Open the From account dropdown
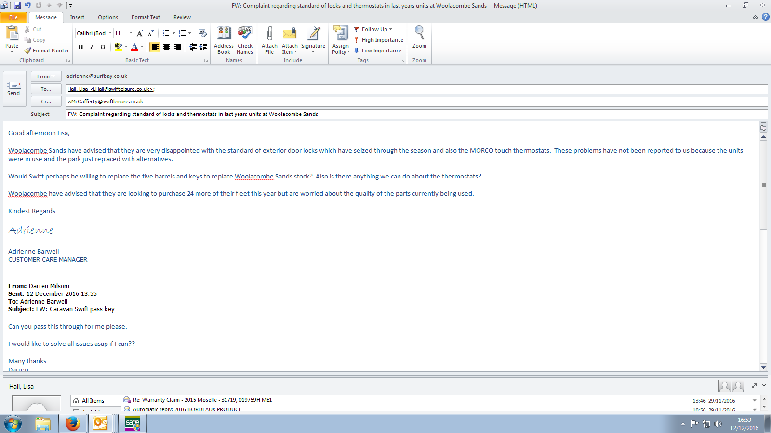Screen dimensions: 771x433 pyautogui.click(x=46, y=76)
